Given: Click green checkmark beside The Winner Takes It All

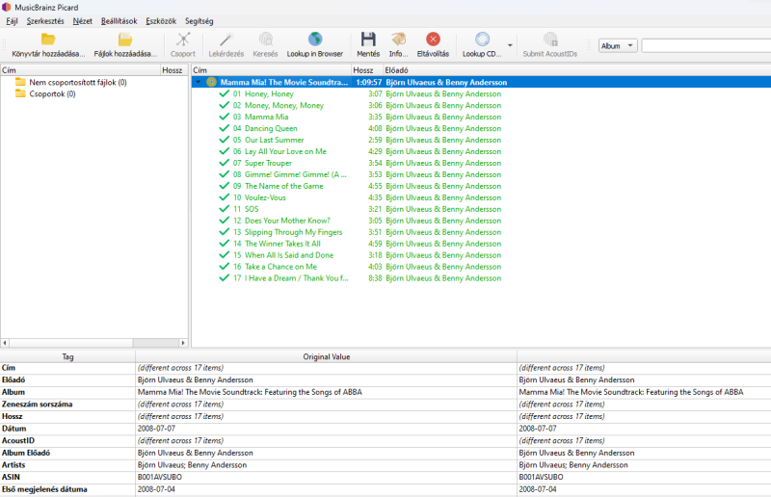Looking at the screenshot, I should pos(225,244).
